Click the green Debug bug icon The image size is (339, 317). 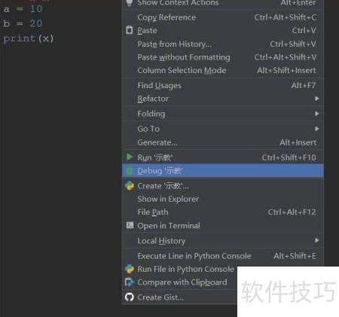[130, 171]
